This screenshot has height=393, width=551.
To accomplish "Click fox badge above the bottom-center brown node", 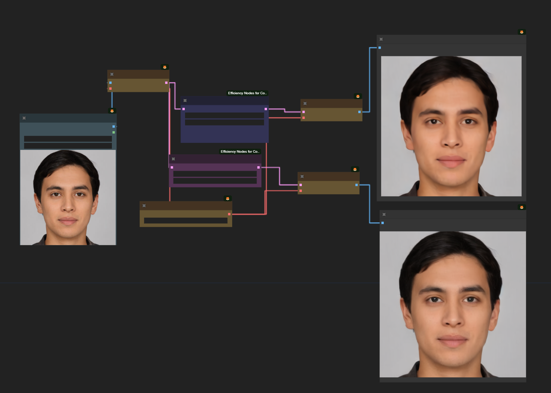I will pos(228,199).
